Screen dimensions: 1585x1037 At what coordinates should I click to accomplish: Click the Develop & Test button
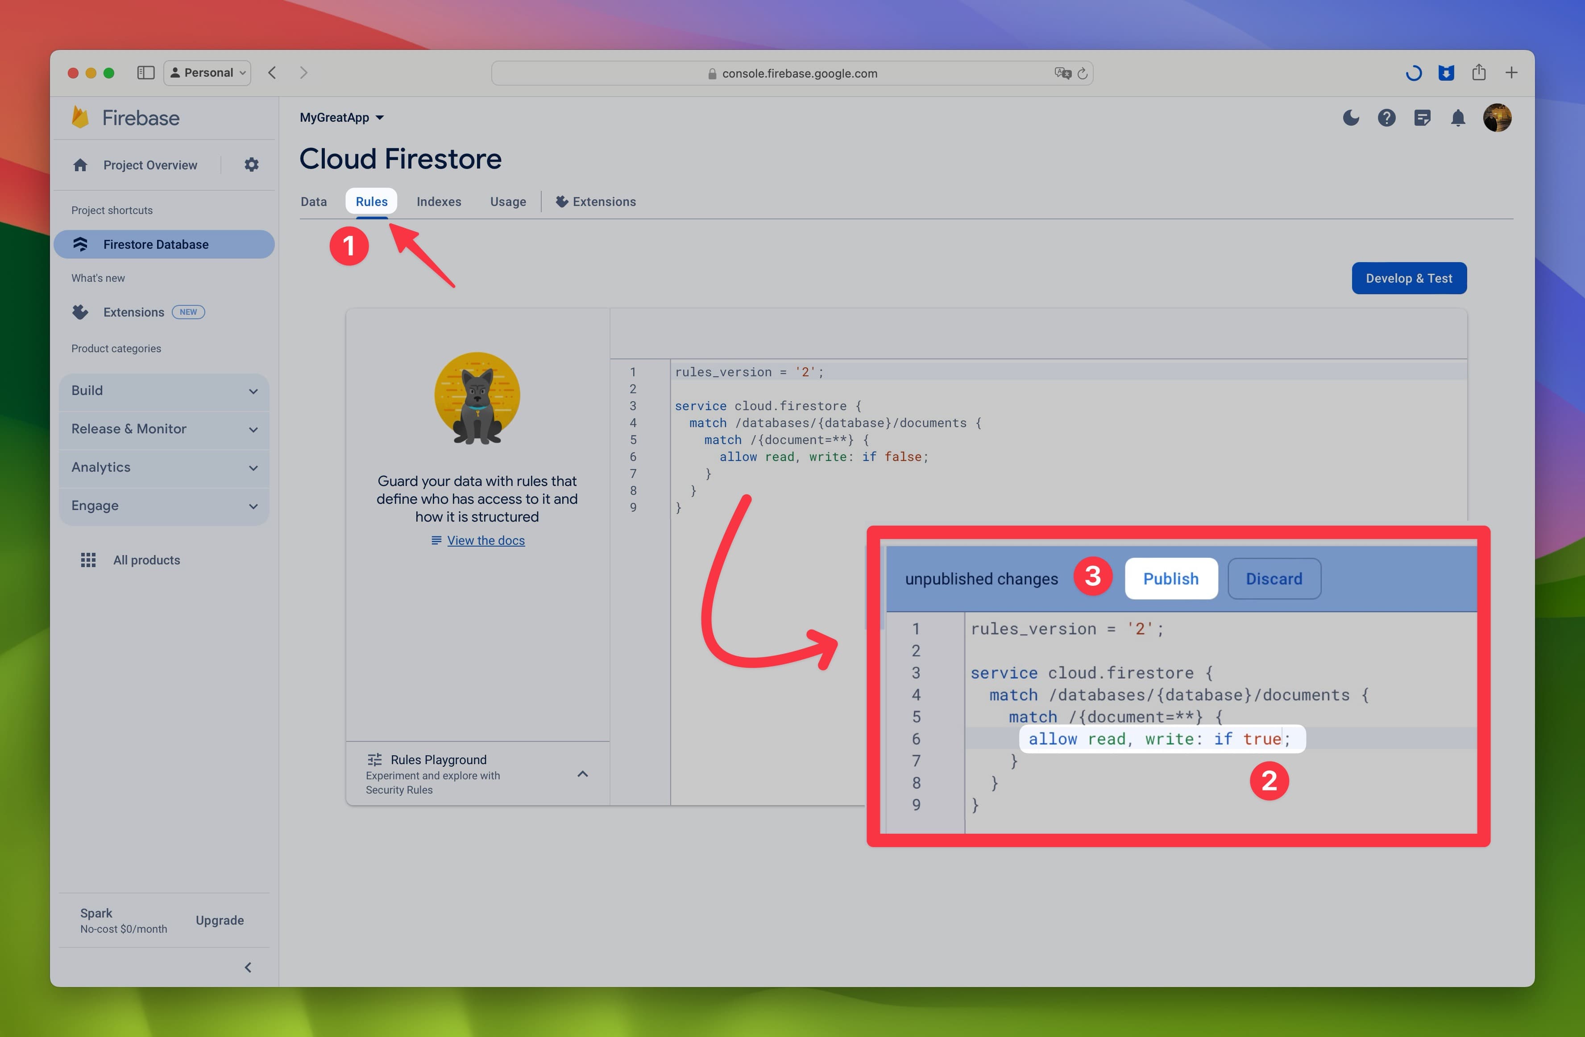pyautogui.click(x=1408, y=278)
